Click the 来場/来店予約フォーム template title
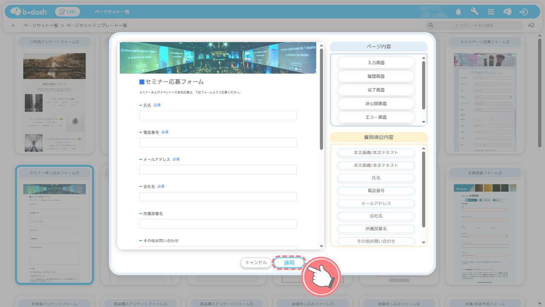The height and width of the screenshot is (307, 545). [485, 304]
